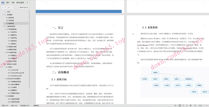Click the collapse-all up chevron button

tap(6, 7)
